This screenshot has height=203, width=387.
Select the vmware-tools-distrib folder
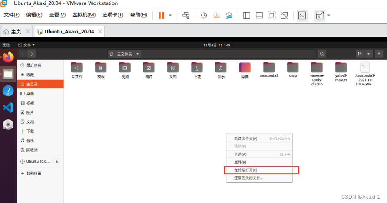tap(317, 74)
